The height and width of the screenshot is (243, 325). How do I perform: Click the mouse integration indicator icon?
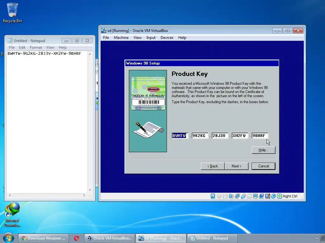pyautogui.click(x=273, y=196)
